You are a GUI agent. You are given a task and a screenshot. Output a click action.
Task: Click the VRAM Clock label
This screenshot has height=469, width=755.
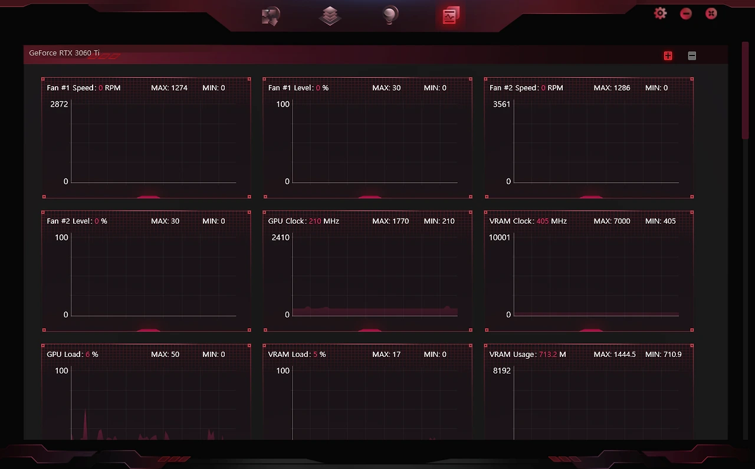click(513, 221)
